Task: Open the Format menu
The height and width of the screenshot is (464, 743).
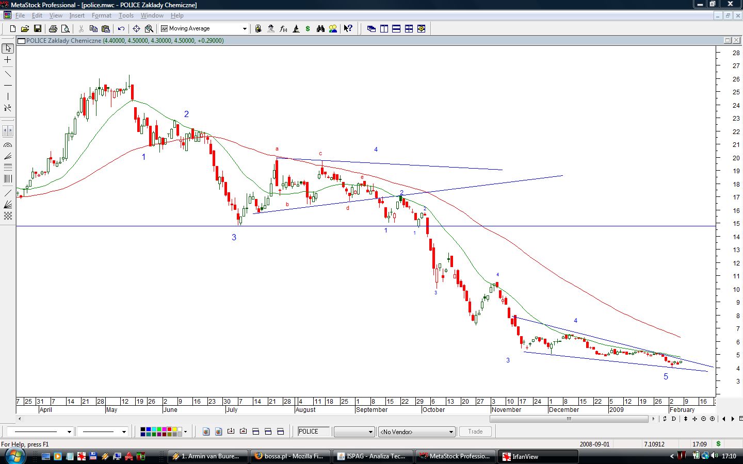Action: [102, 15]
